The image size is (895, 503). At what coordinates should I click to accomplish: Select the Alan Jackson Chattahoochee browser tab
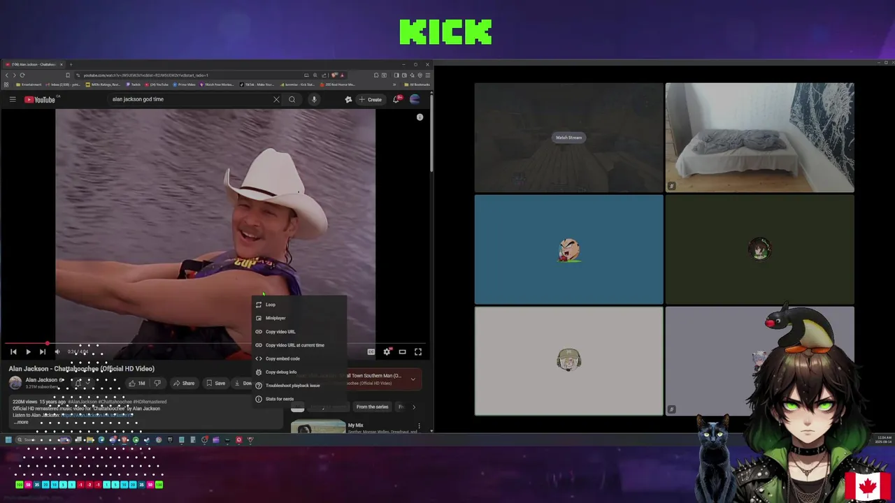[x=34, y=64]
